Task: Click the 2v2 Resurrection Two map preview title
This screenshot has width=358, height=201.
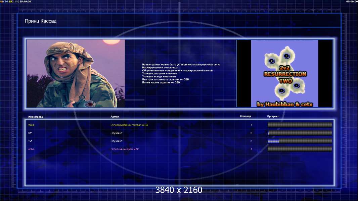Action: (x=285, y=74)
